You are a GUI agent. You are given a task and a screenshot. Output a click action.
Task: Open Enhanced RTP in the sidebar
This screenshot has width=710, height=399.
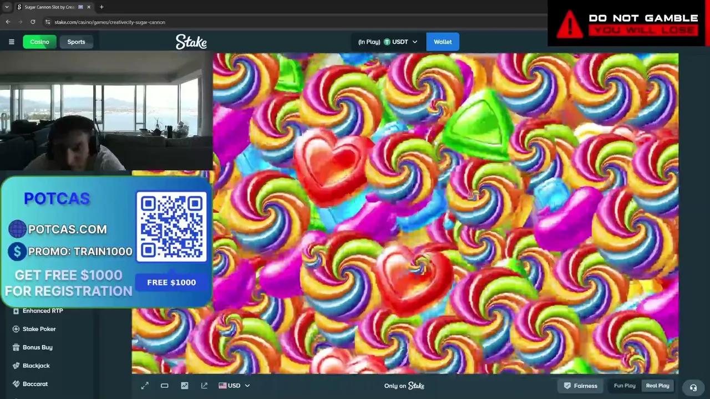click(43, 311)
